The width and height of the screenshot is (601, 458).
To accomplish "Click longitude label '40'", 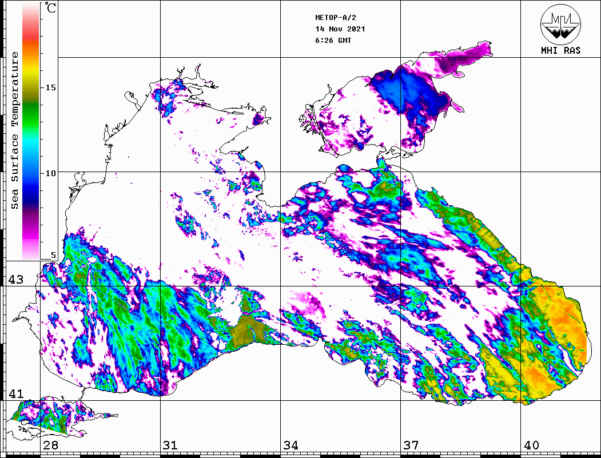I will point(531,445).
